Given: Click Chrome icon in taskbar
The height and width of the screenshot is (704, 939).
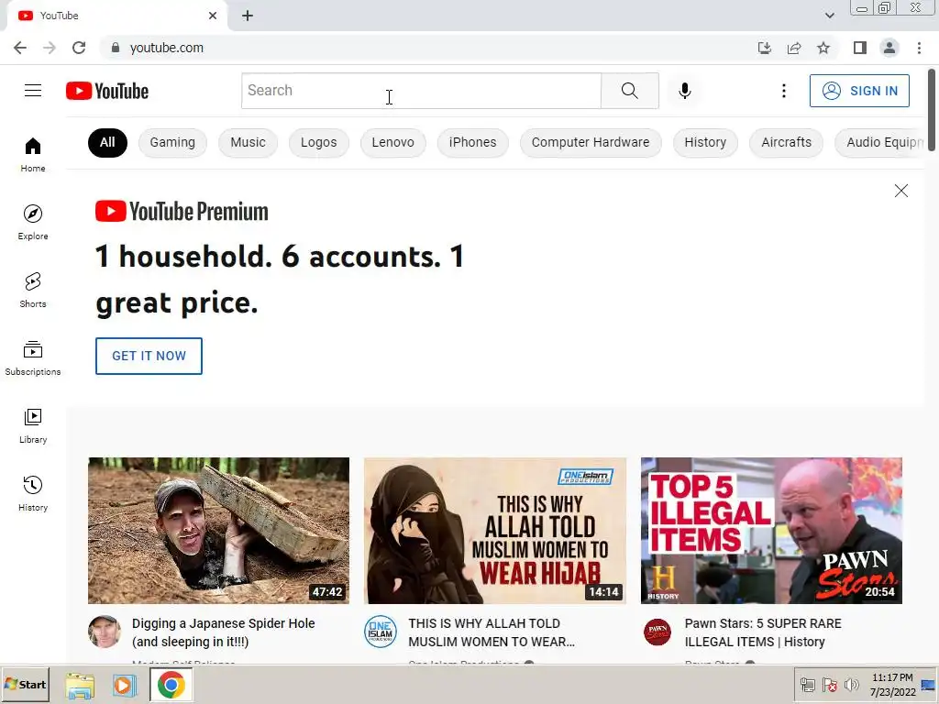Looking at the screenshot, I should pos(171,685).
